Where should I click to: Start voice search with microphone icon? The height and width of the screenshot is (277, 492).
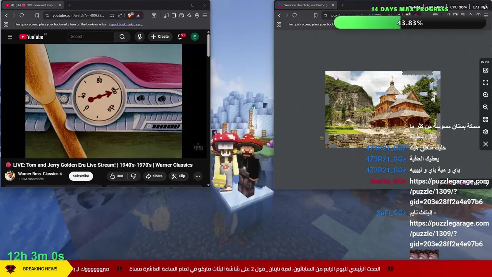(140, 37)
